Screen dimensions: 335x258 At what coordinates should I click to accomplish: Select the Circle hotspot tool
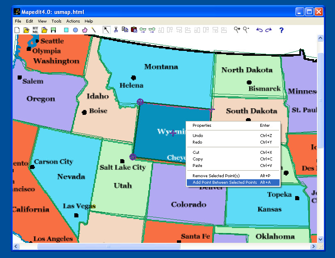point(76,30)
